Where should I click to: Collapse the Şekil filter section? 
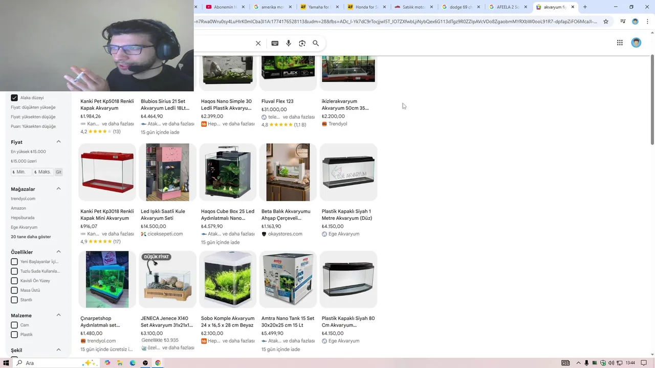point(58,350)
